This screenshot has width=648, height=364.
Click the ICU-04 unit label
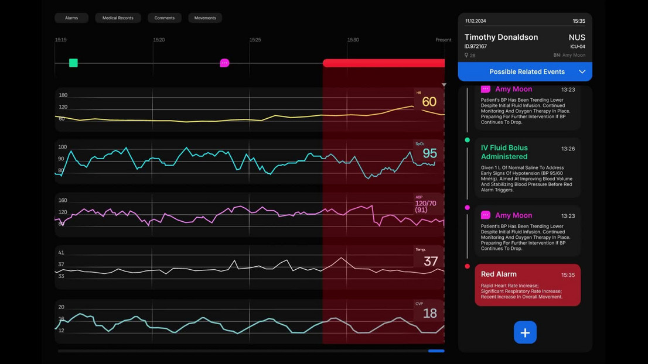[577, 47]
